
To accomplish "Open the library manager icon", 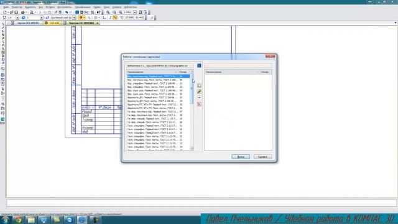I will pos(77,12).
